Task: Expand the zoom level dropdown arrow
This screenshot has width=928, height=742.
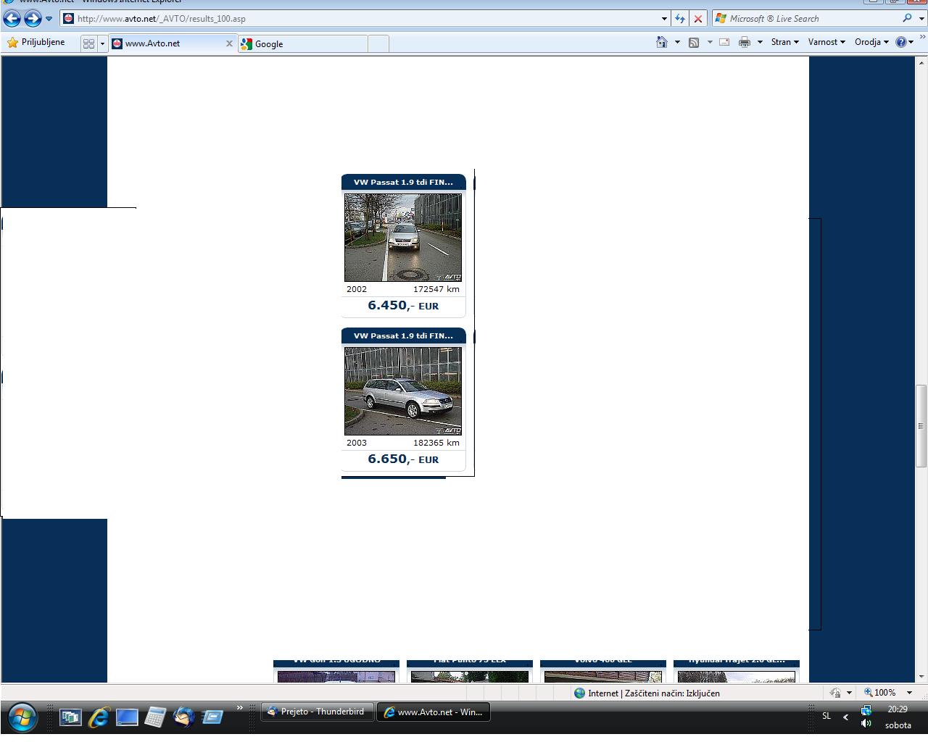Action: (x=909, y=693)
